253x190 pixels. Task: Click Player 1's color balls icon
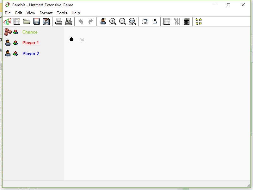(15, 43)
